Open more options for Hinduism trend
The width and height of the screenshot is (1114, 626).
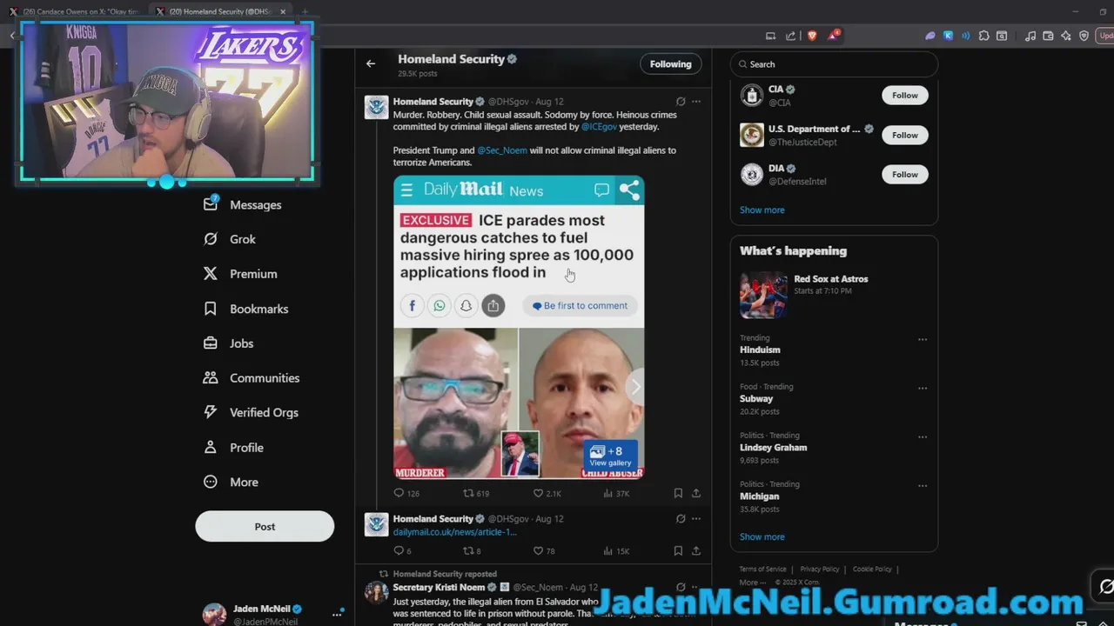pos(923,339)
